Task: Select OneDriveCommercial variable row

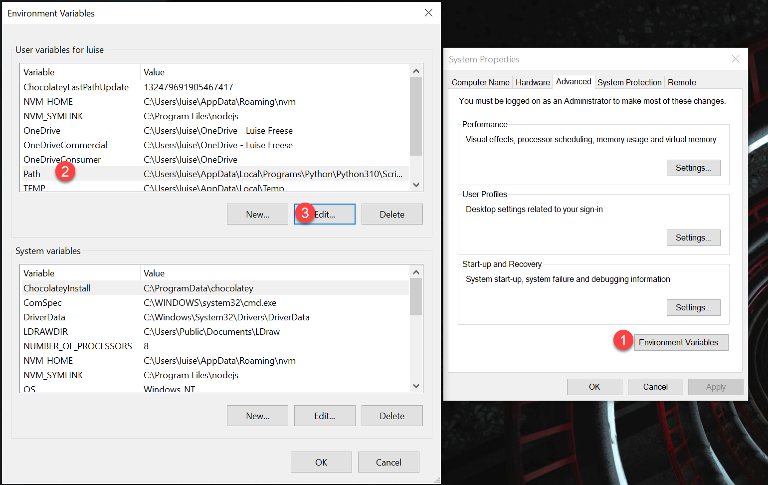Action: click(x=215, y=145)
